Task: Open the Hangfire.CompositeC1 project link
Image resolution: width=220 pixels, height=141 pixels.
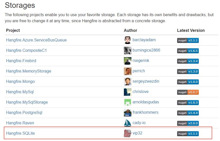Action: pyautogui.click(x=26, y=51)
